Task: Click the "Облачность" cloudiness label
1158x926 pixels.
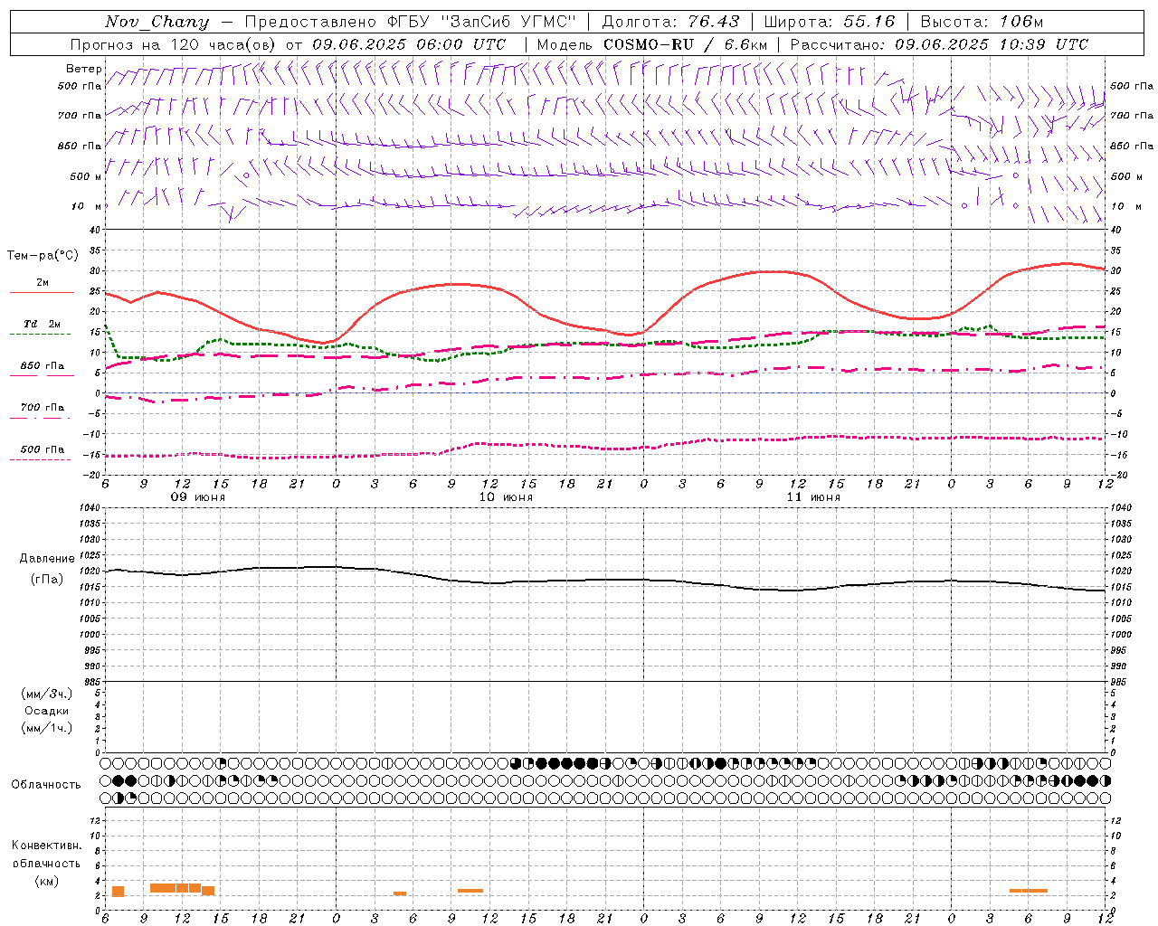Action: tap(46, 785)
